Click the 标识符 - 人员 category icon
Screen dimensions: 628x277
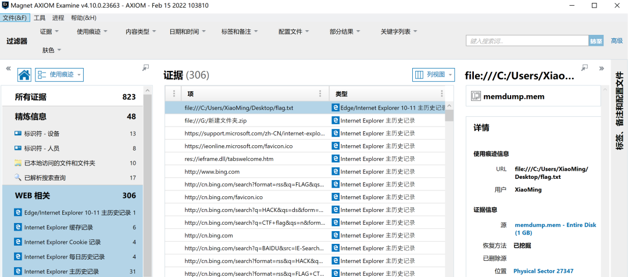click(17, 148)
